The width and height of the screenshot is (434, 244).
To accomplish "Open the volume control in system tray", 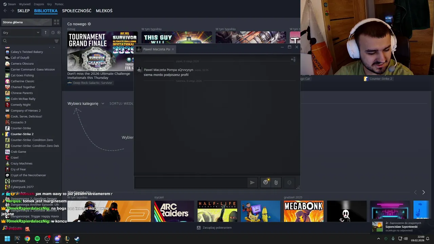I will [406, 239].
